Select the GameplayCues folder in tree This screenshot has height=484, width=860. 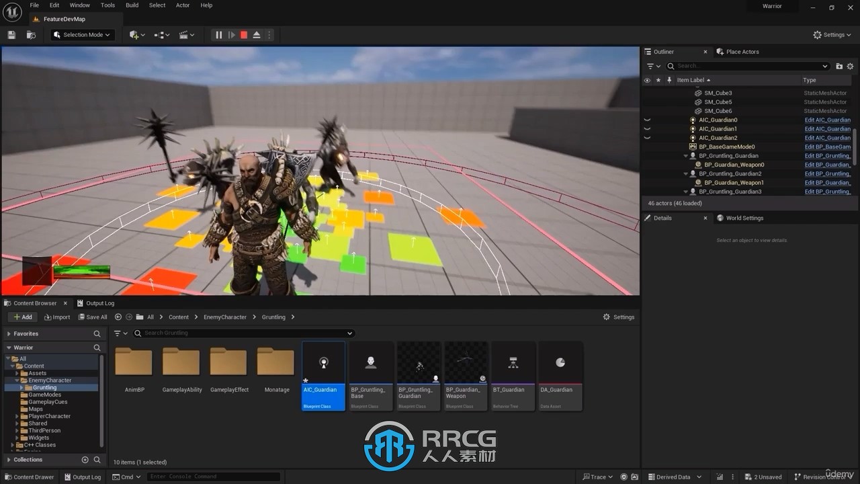tap(48, 402)
